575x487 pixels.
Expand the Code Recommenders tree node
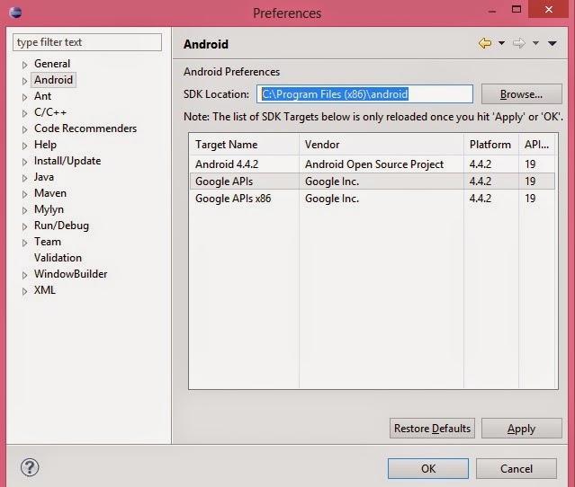tap(24, 129)
